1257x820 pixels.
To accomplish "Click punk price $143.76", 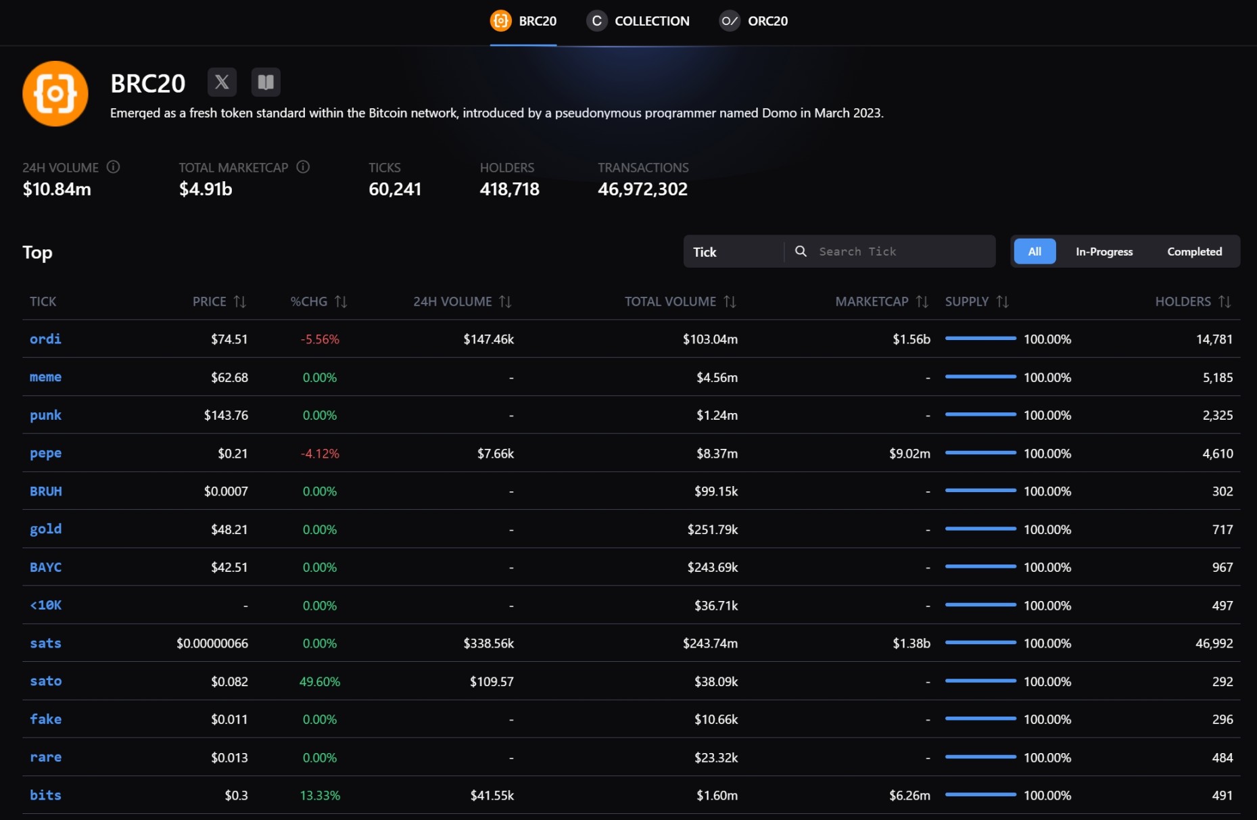I will click(226, 415).
